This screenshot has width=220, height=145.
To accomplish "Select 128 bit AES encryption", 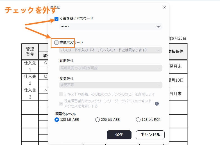I will pyautogui.click(x=57, y=120).
